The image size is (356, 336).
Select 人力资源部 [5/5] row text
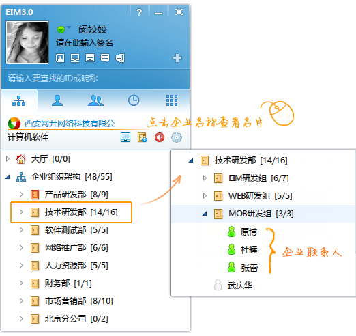(76, 266)
